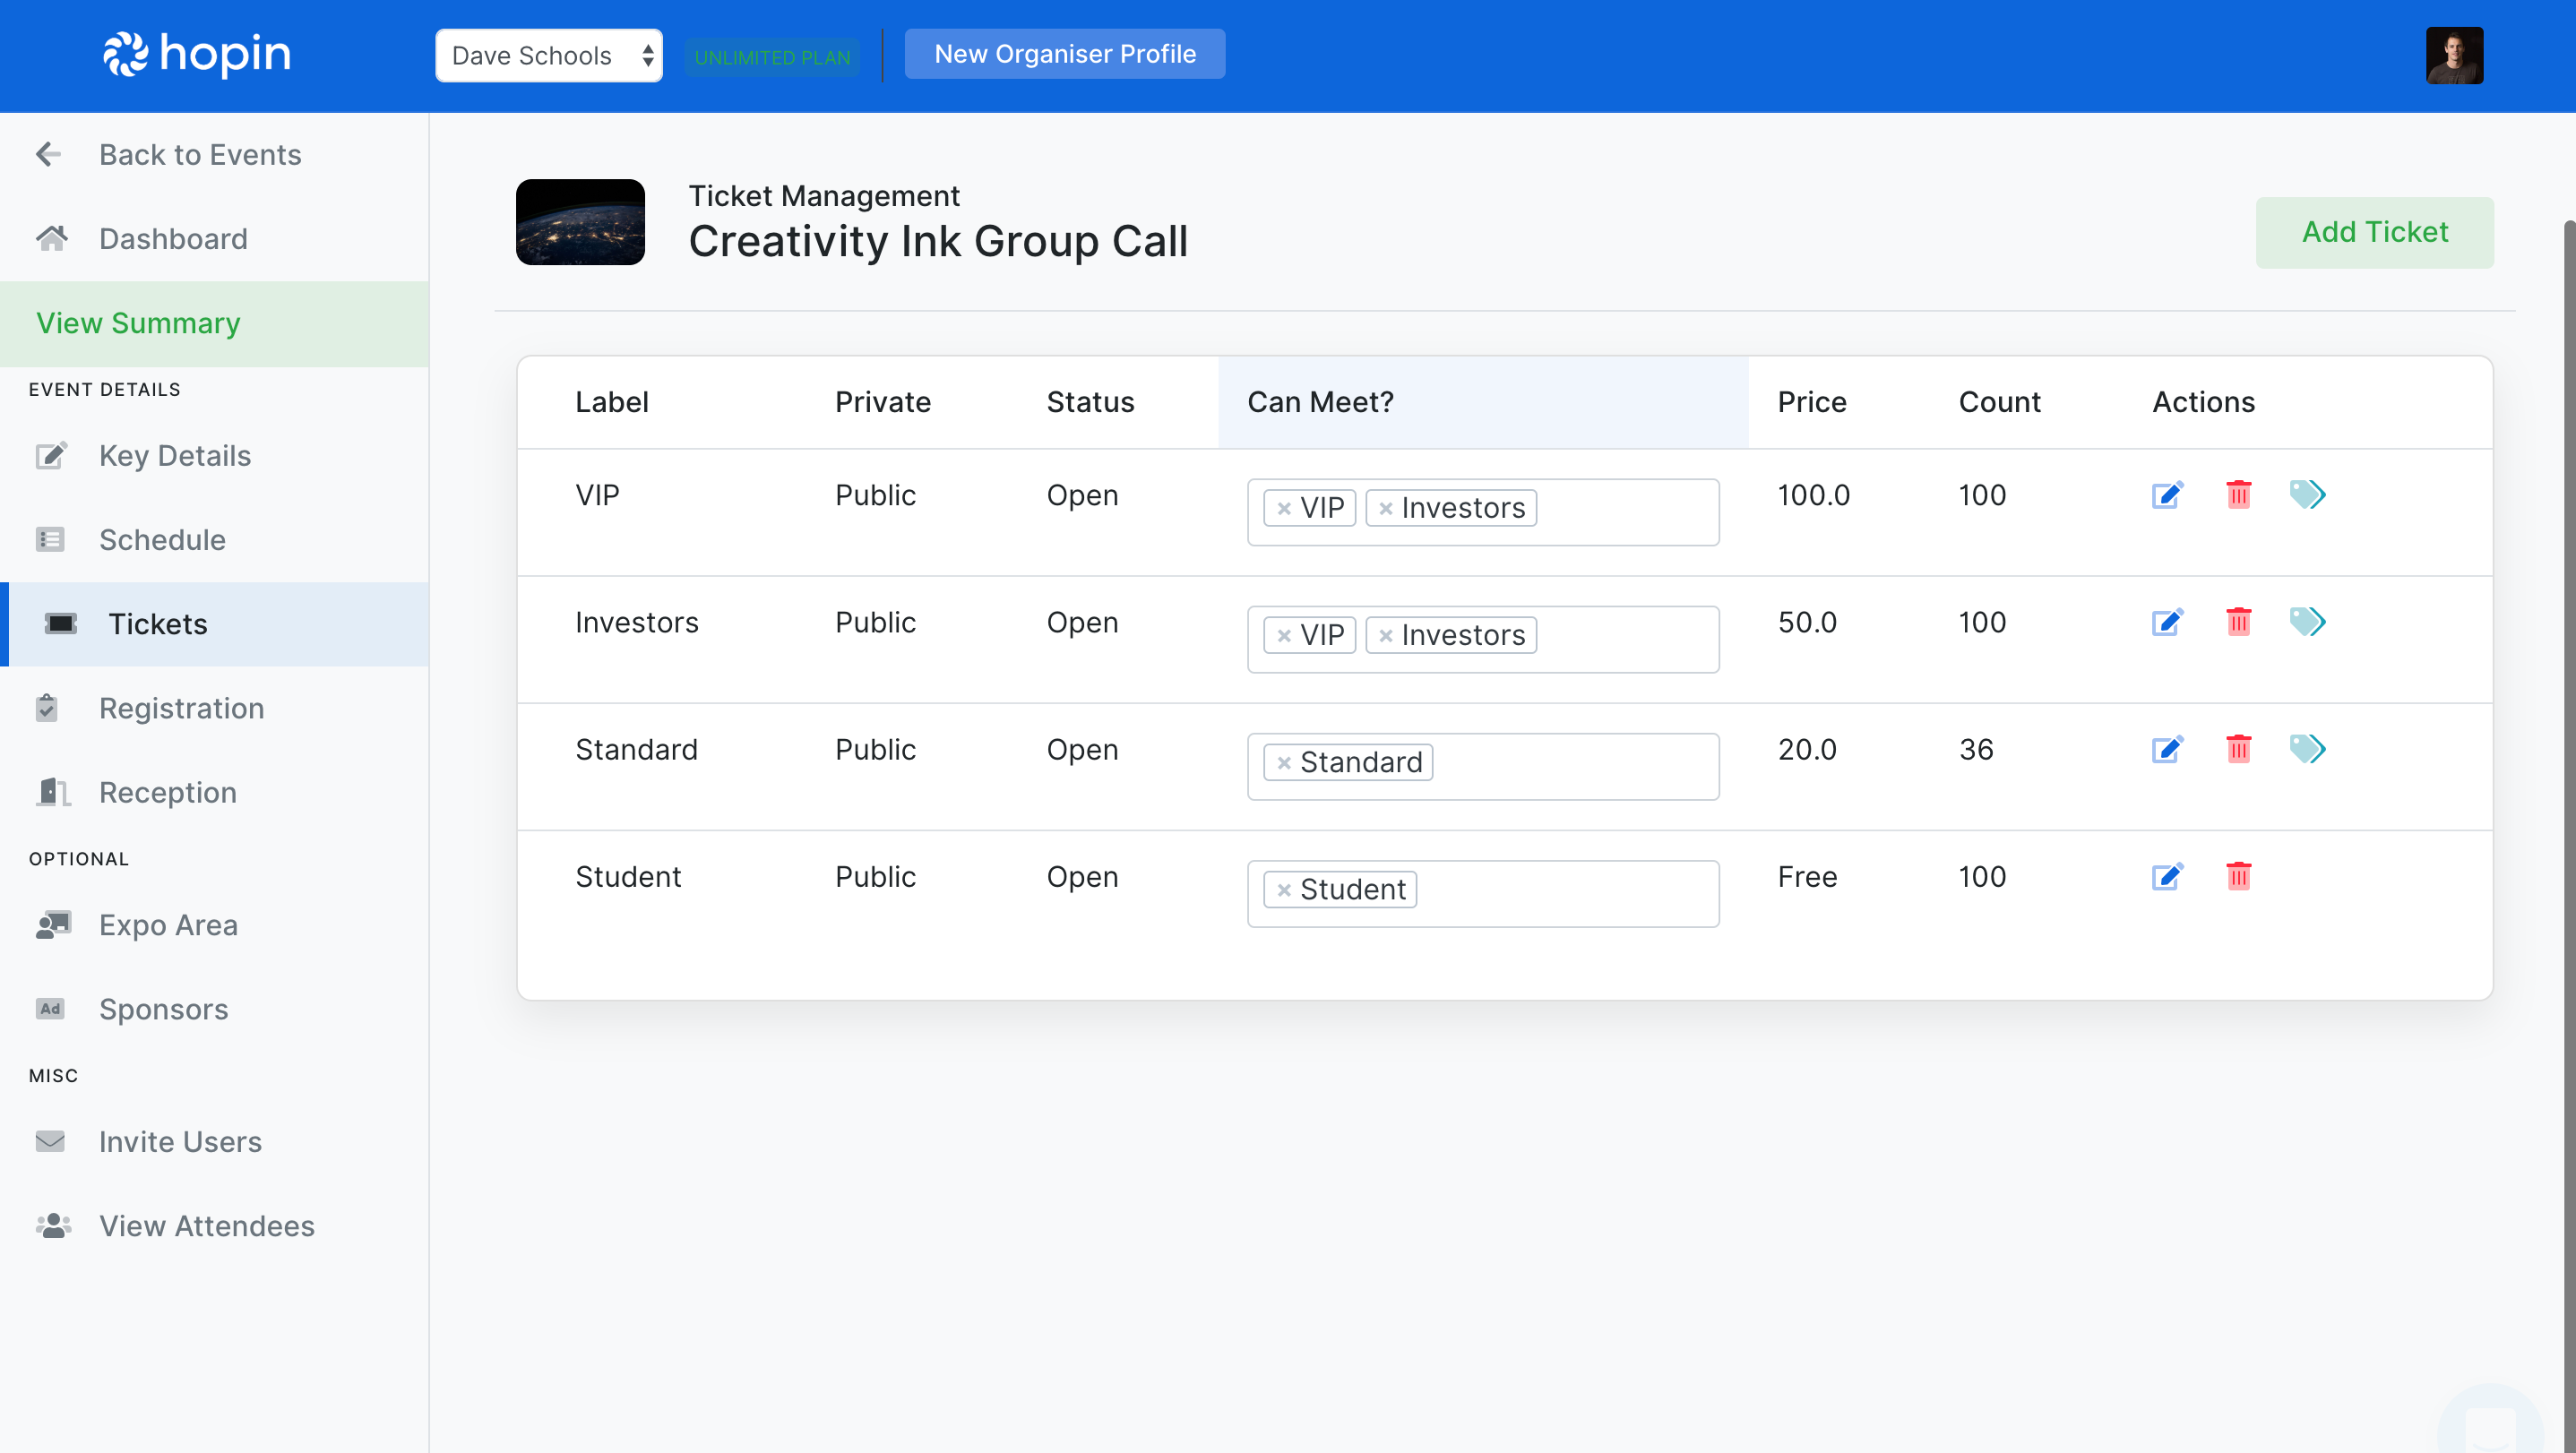Select the Registration navigation item
The width and height of the screenshot is (2576, 1453).
pos(182,706)
